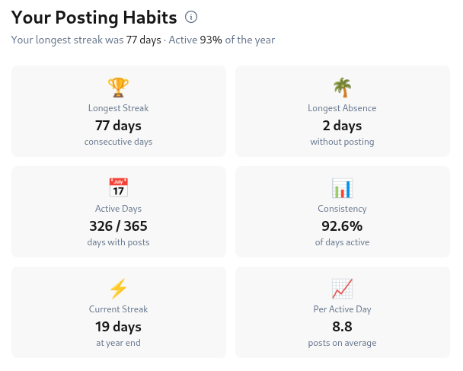Select the 77 days longest streak value

[x=118, y=126]
